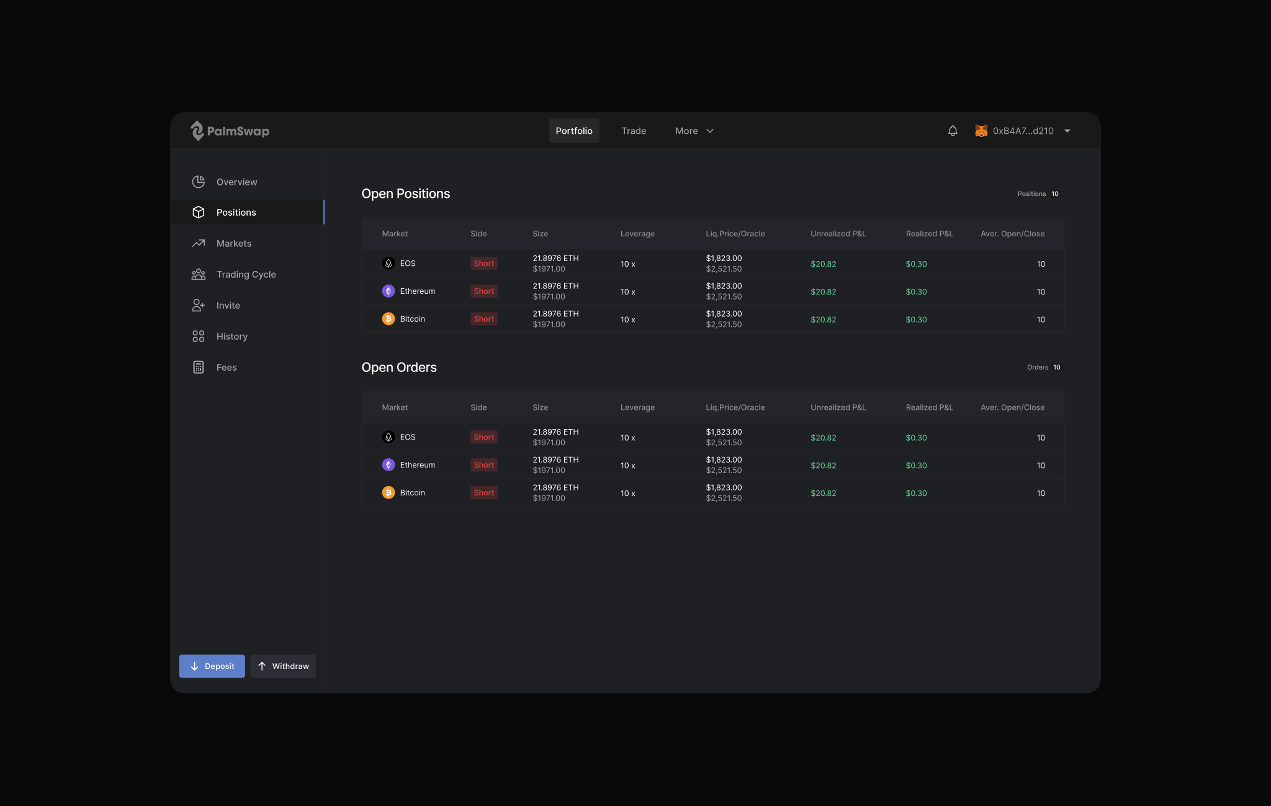The height and width of the screenshot is (806, 1271).
Task: Click the Fees calculator icon
Action: click(x=199, y=367)
